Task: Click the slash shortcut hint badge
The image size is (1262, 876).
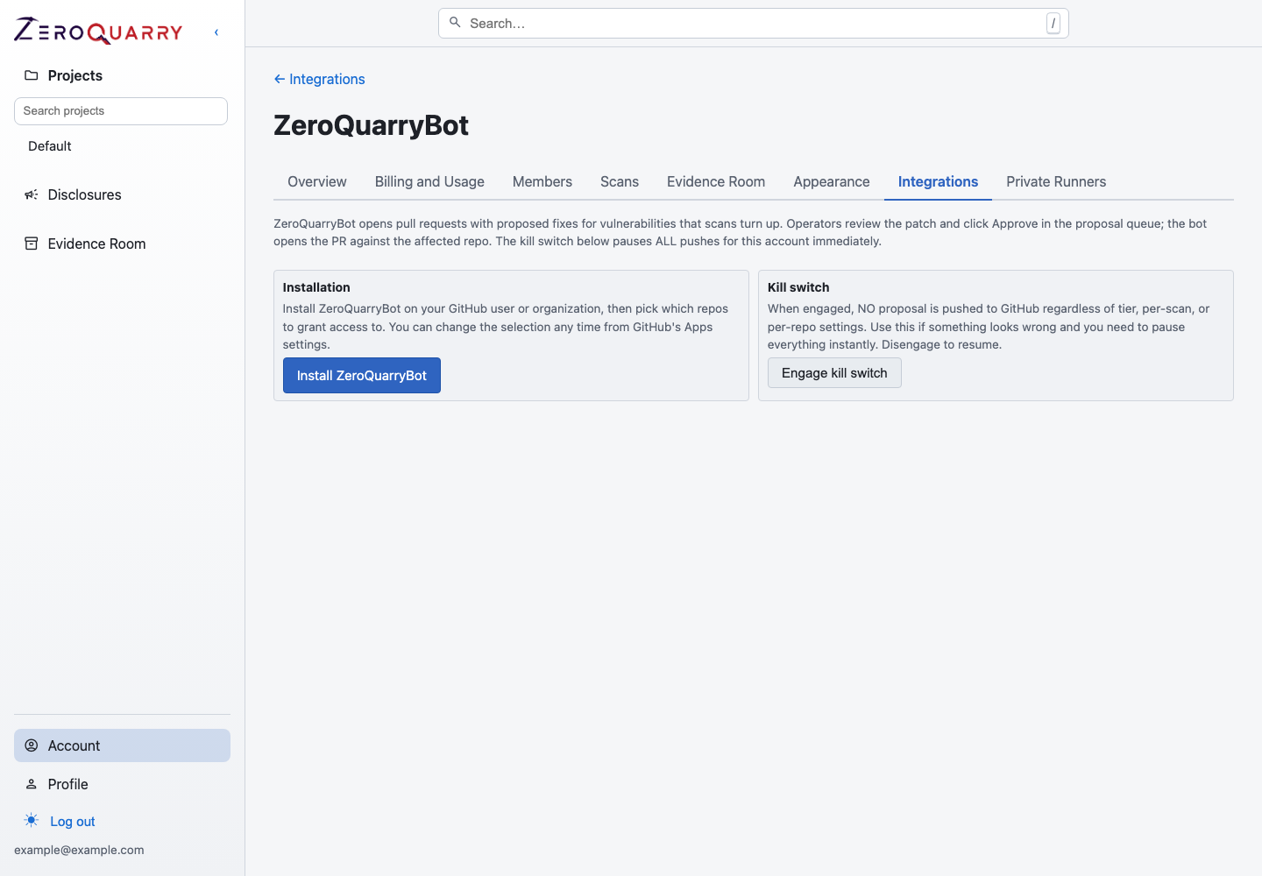Action: [x=1053, y=24]
